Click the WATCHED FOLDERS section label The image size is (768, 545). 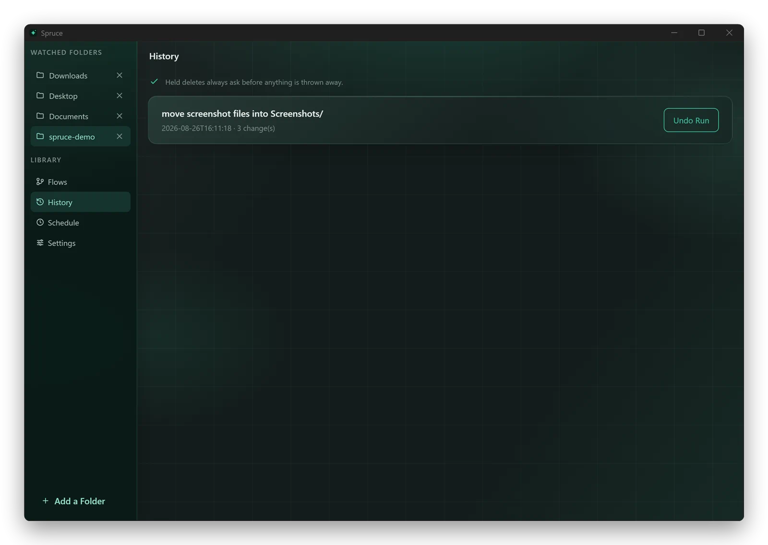pos(66,52)
